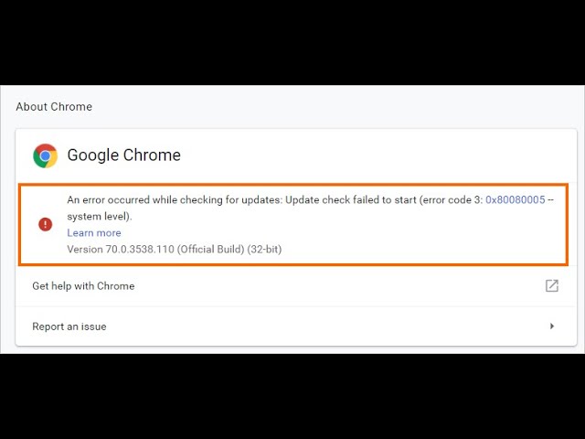The width and height of the screenshot is (585, 439).
Task: Click the black bar above the page
Action: (292, 41)
